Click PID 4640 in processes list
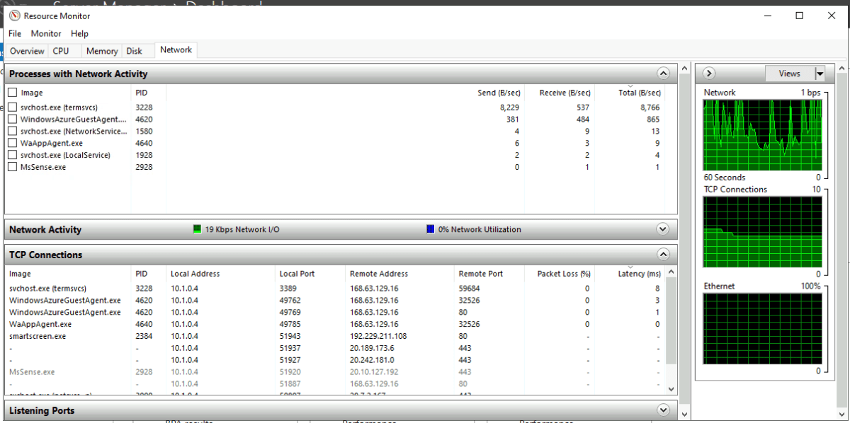The width and height of the screenshot is (850, 423). point(144,143)
